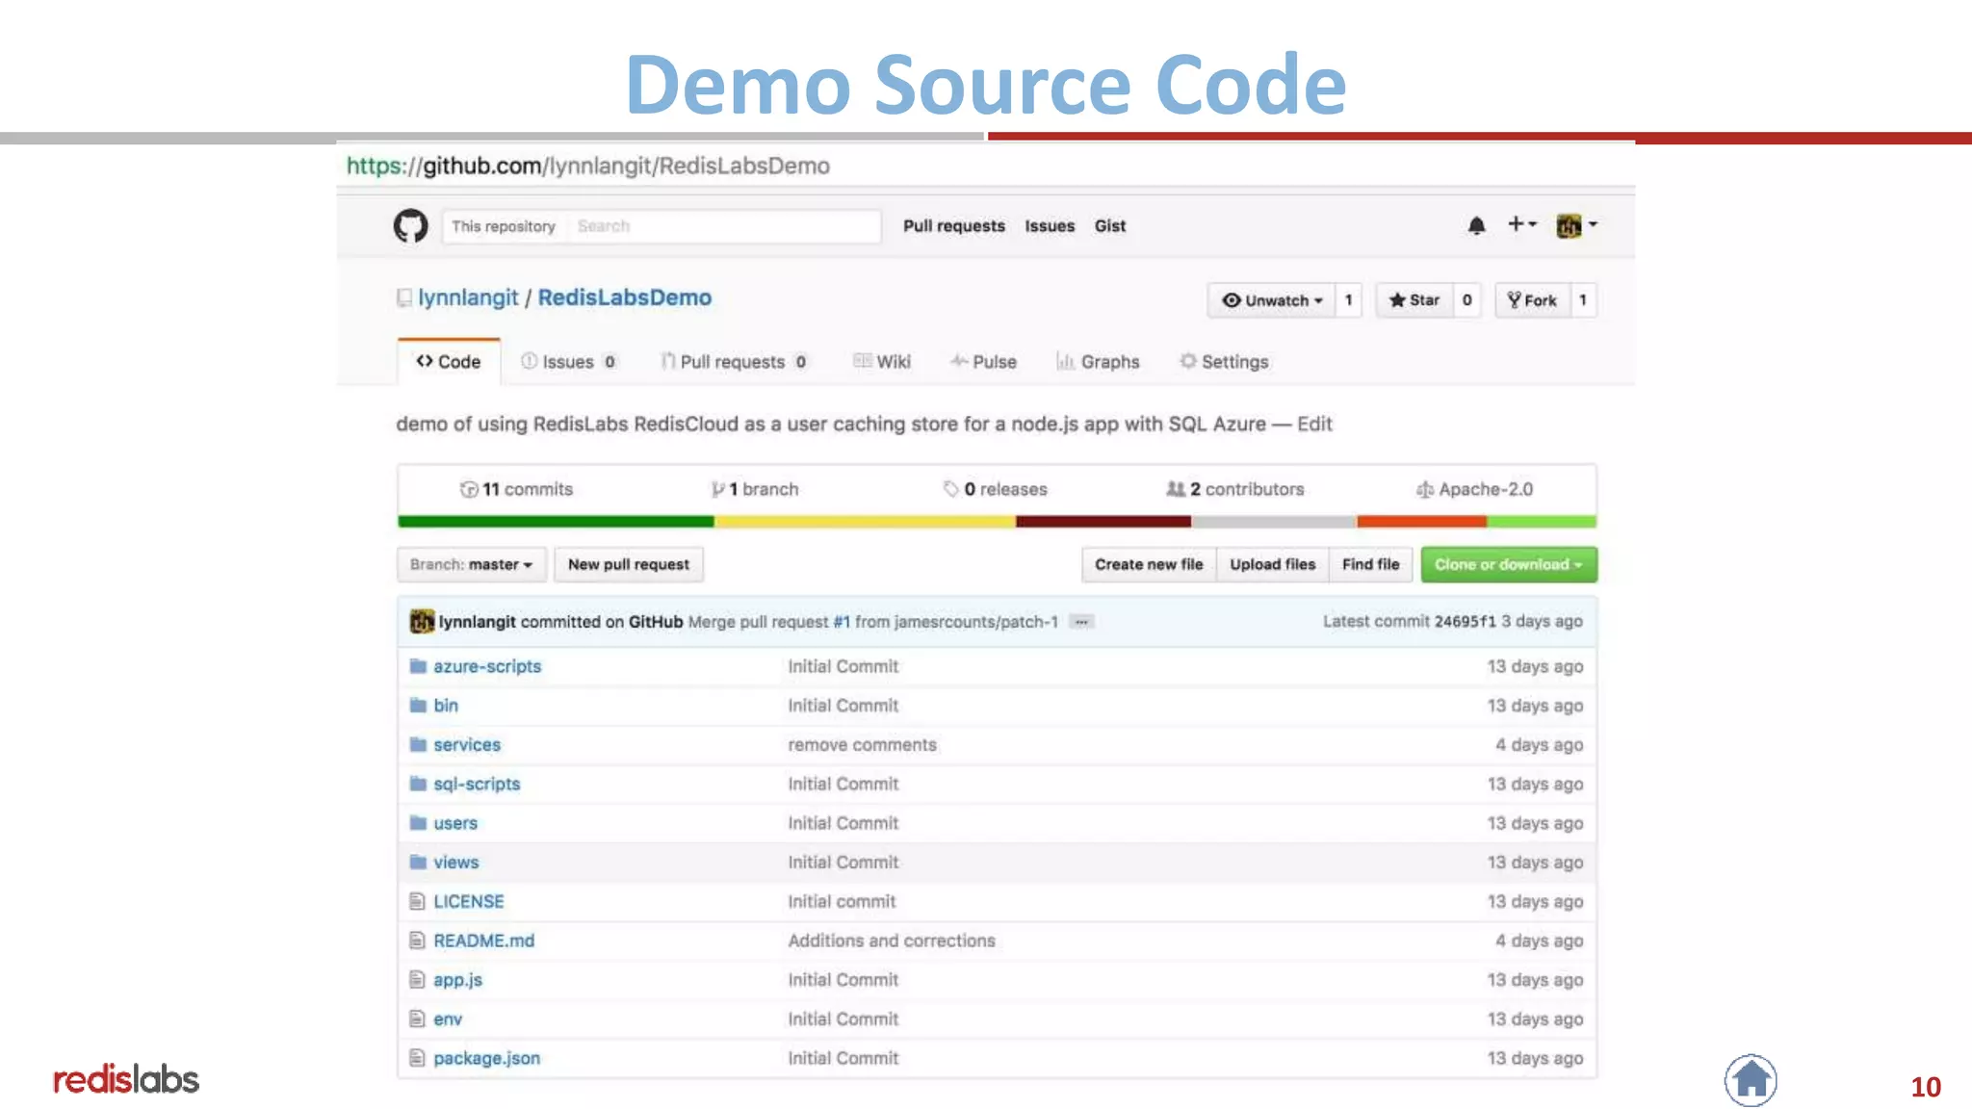Open Gist in top navigation
This screenshot has width=1972, height=1109.
coord(1110,226)
